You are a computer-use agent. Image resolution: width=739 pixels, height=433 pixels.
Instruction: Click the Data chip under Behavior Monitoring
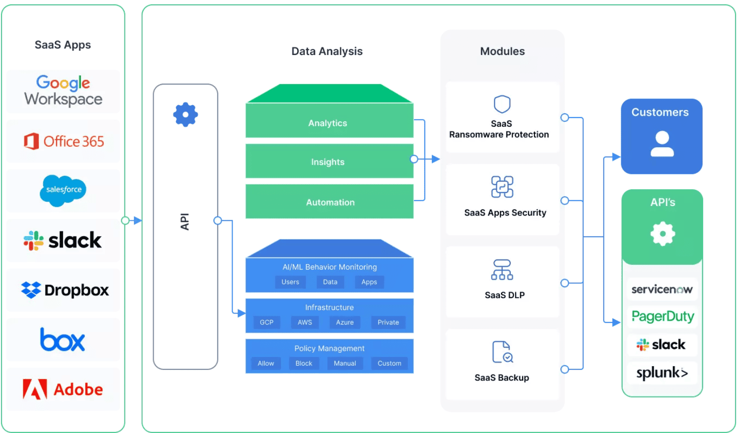[x=330, y=282]
